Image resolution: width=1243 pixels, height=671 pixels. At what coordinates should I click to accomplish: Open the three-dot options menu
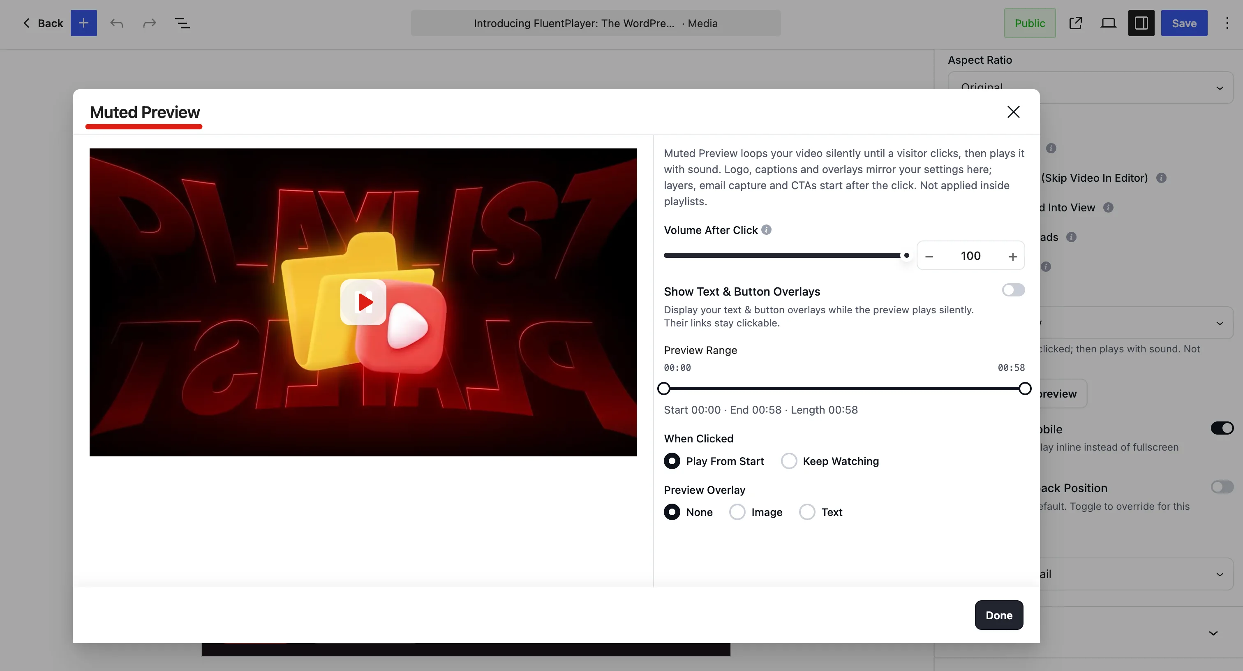1227,23
